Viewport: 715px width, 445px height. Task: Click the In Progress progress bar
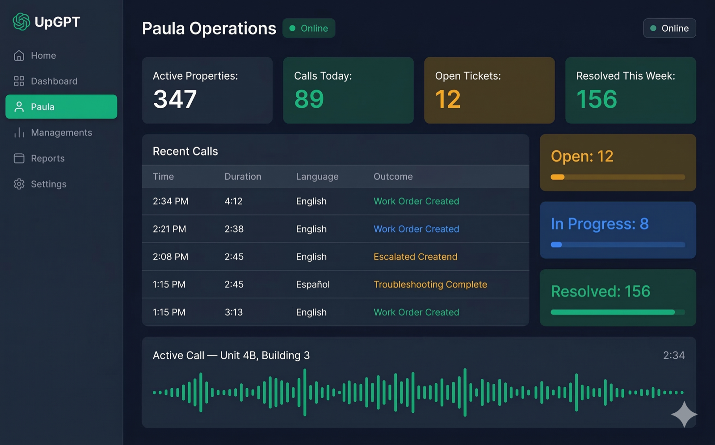[618, 245]
